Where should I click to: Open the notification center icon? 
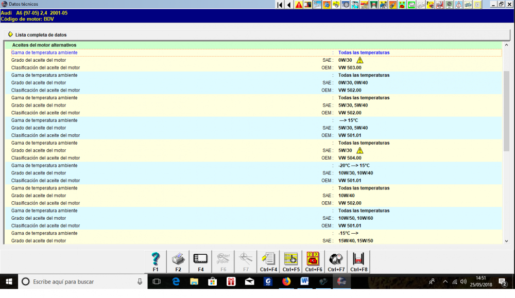pos(503,282)
